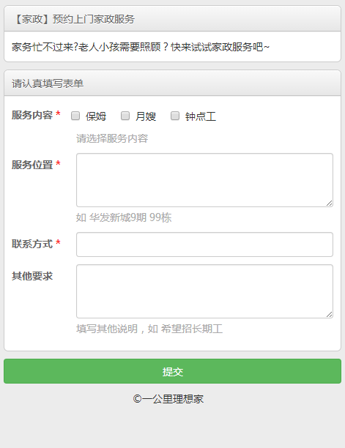The image size is (345, 448).
Task: Click the hint 如 华发新城9期 99栋
Action: click(124, 217)
